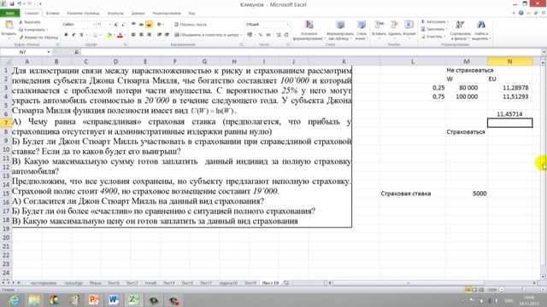Click the cell Borders icon
The width and height of the screenshot is (547, 307).
point(95,35)
